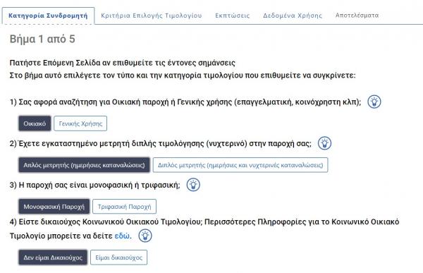Click question 3 text 'Η παροχή σας είναι μονοφασική'
The height and width of the screenshot is (273, 423).
click(x=95, y=185)
